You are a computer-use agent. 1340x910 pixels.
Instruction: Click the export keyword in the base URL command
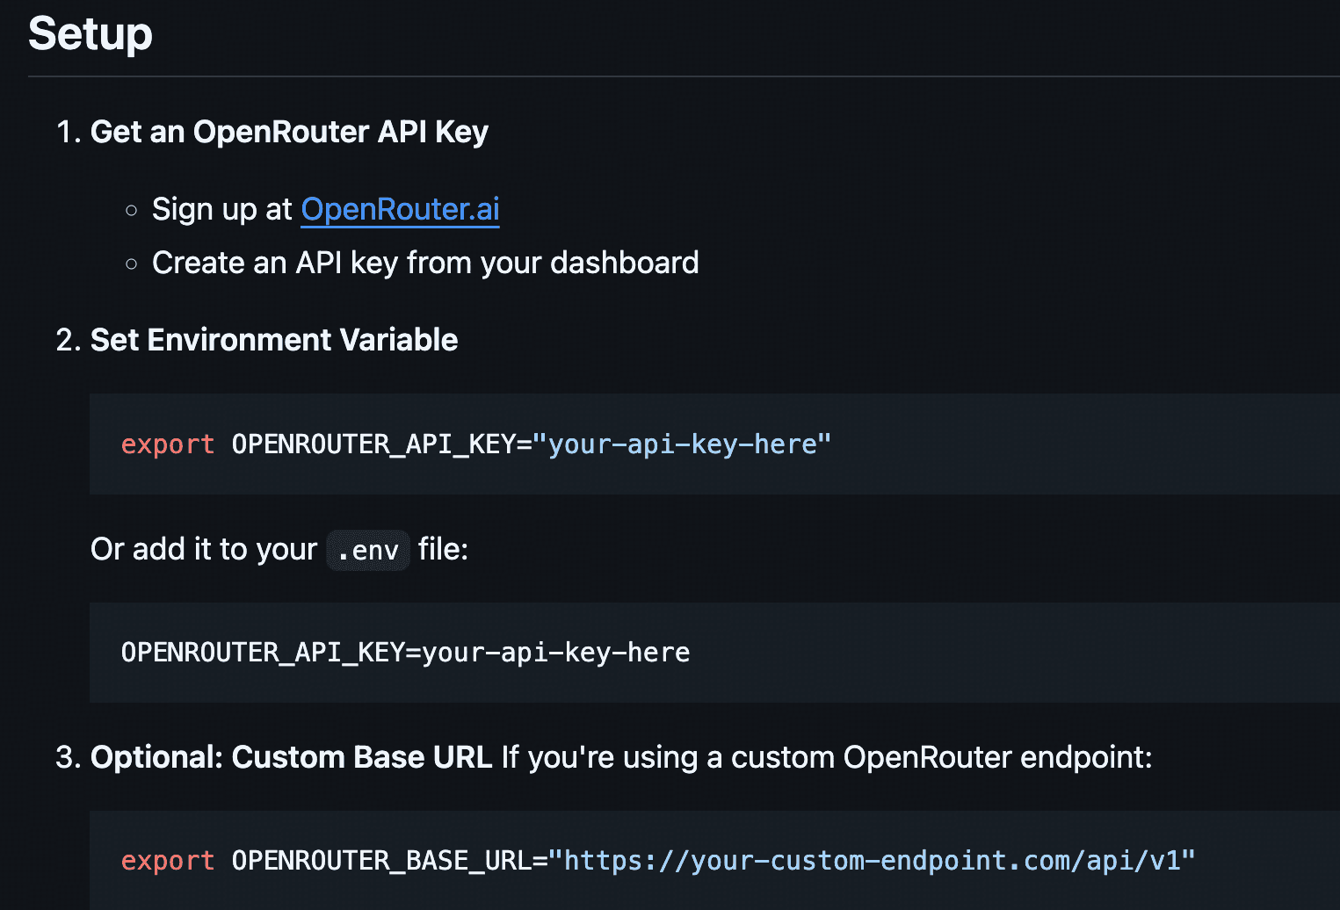167,861
